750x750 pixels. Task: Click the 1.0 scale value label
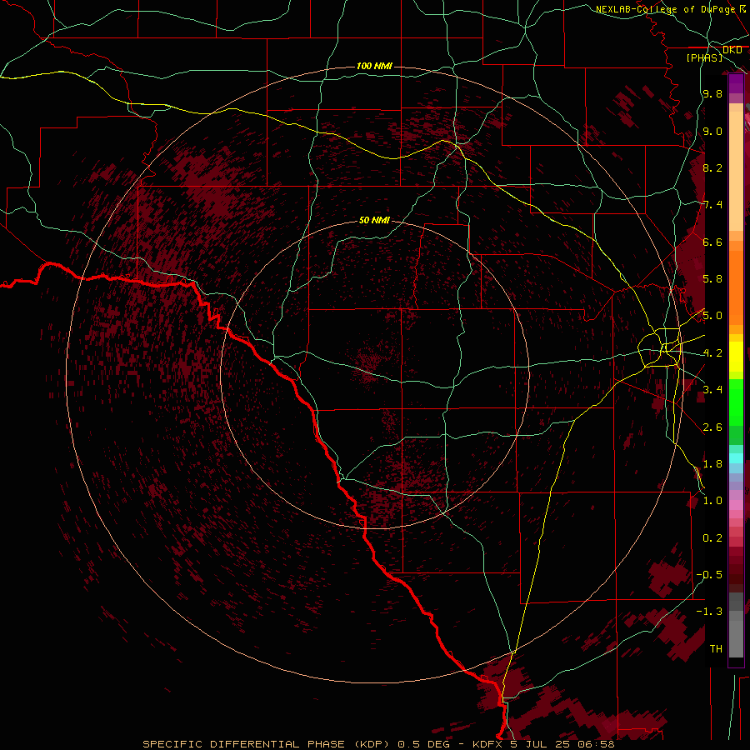[712, 501]
